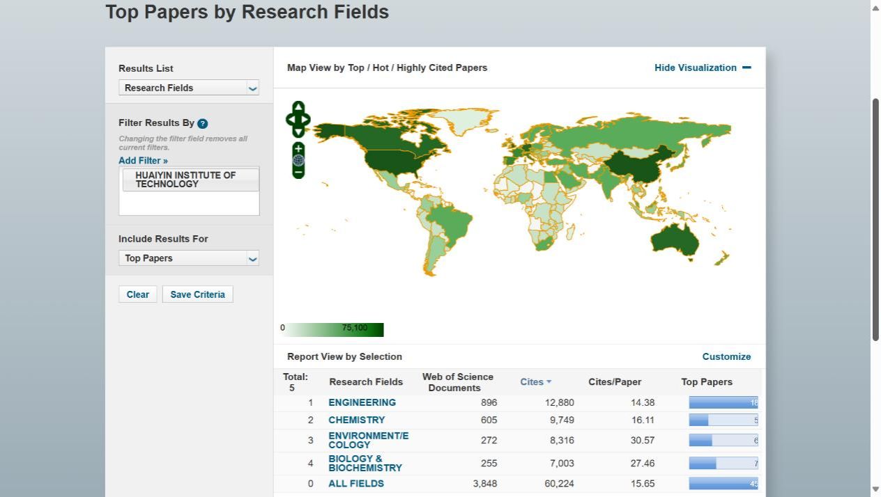Zoom out of the map with minus
Image resolution: width=881 pixels, height=497 pixels.
(x=298, y=172)
